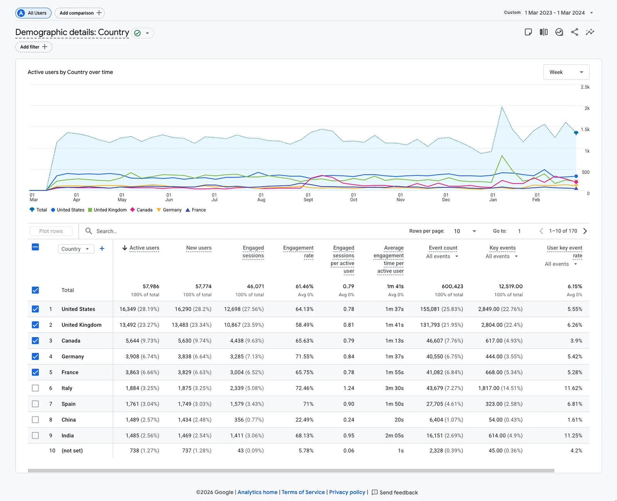Sort by Event count column header
The height and width of the screenshot is (501, 617).
click(443, 248)
